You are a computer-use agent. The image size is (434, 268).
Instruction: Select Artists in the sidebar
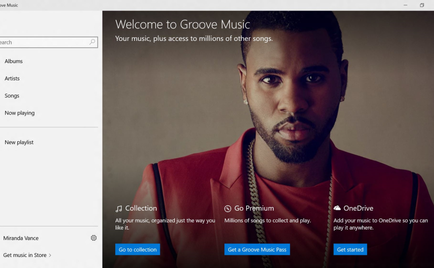[12, 79]
